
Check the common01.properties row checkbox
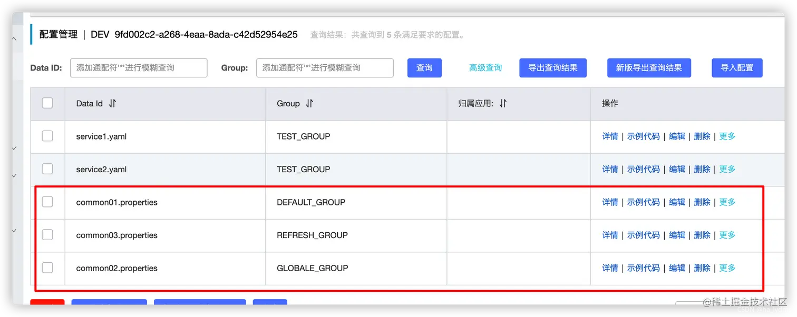pos(47,202)
